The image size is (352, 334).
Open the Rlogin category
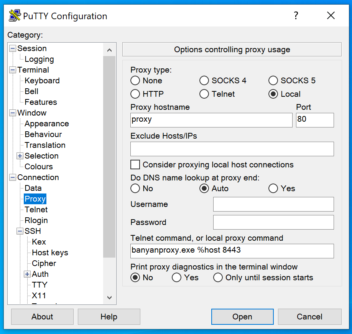pyautogui.click(x=36, y=220)
